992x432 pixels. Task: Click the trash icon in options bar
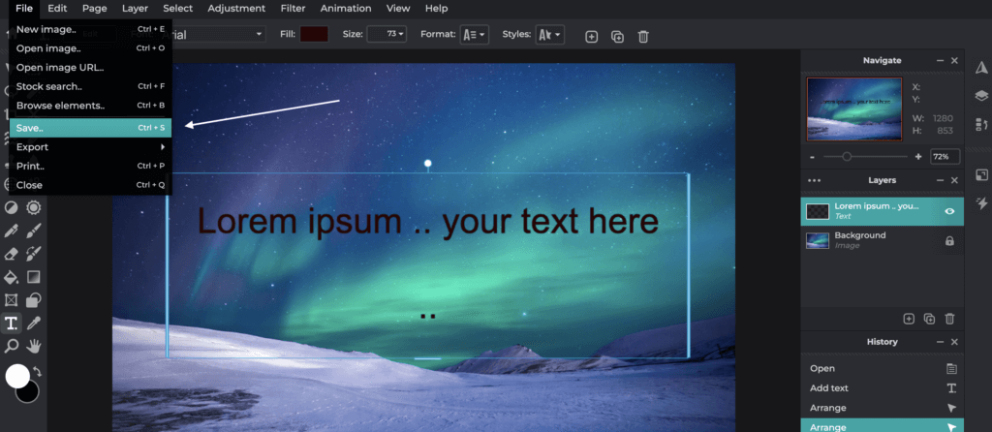point(643,37)
